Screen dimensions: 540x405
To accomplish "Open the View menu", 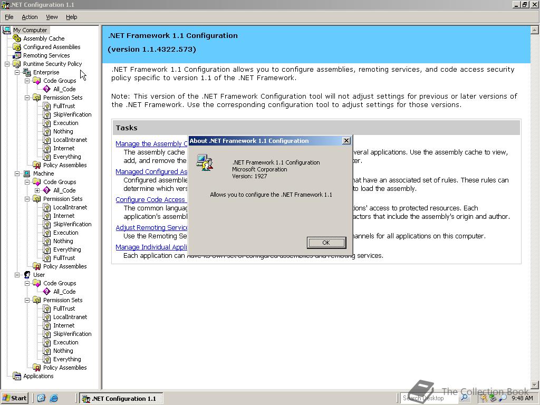I will click(52, 17).
